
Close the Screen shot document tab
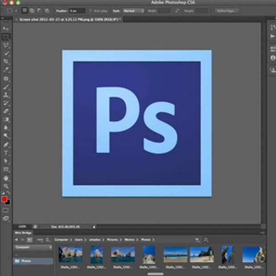pyautogui.click(x=16, y=19)
